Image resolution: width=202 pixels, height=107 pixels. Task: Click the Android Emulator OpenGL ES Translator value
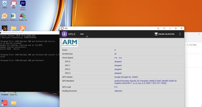(145, 82)
